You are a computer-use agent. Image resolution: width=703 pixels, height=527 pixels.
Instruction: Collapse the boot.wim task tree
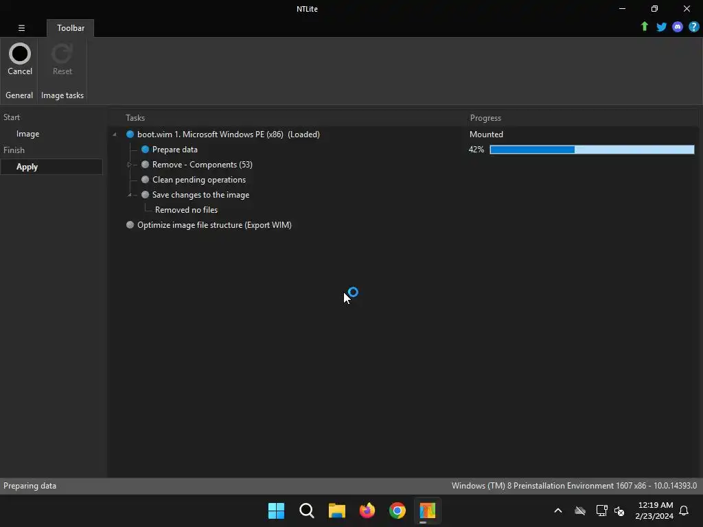(115, 134)
